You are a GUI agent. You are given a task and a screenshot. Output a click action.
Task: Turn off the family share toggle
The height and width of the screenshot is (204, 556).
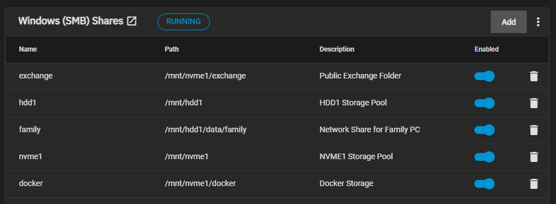click(x=485, y=130)
